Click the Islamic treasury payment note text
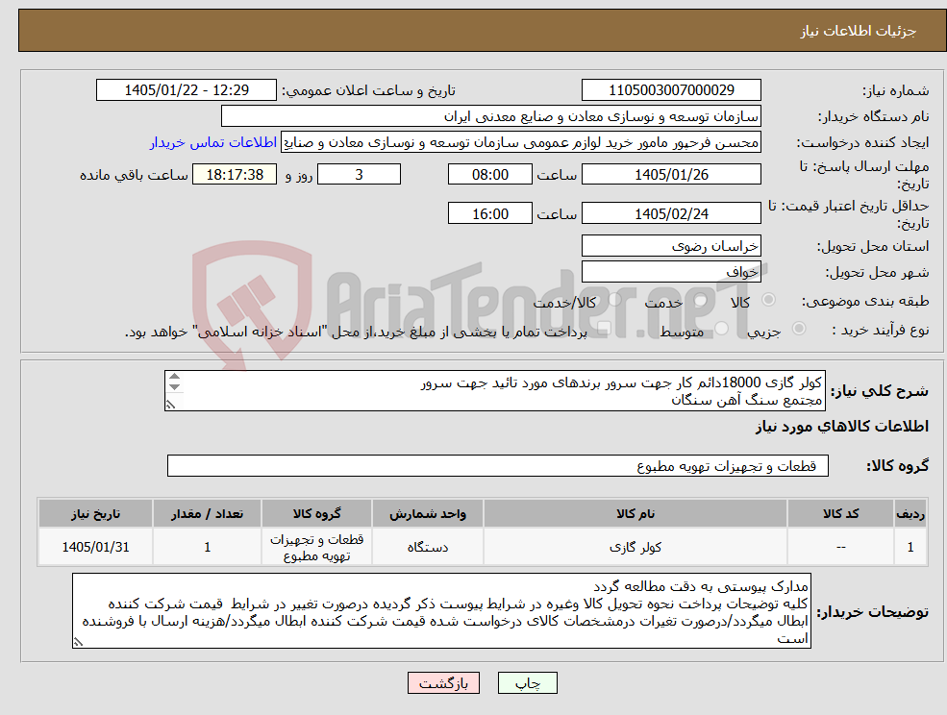Image resolution: width=947 pixels, height=715 pixels. (356, 333)
